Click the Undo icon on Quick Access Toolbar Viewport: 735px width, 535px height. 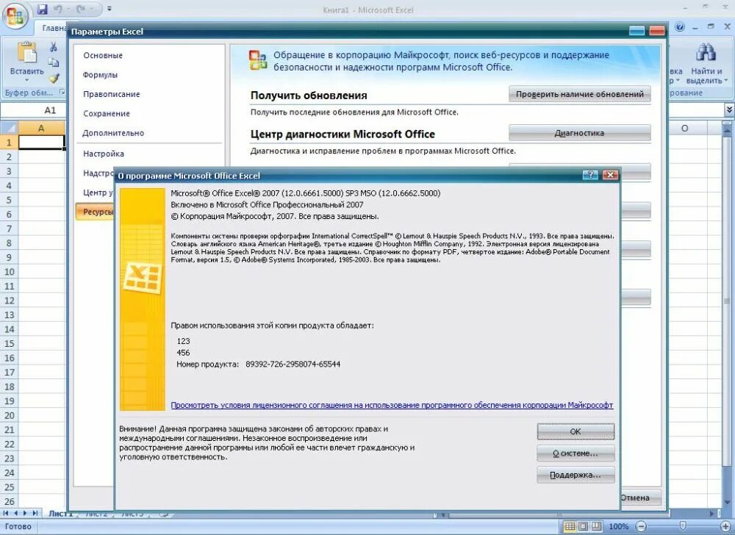click(x=59, y=7)
